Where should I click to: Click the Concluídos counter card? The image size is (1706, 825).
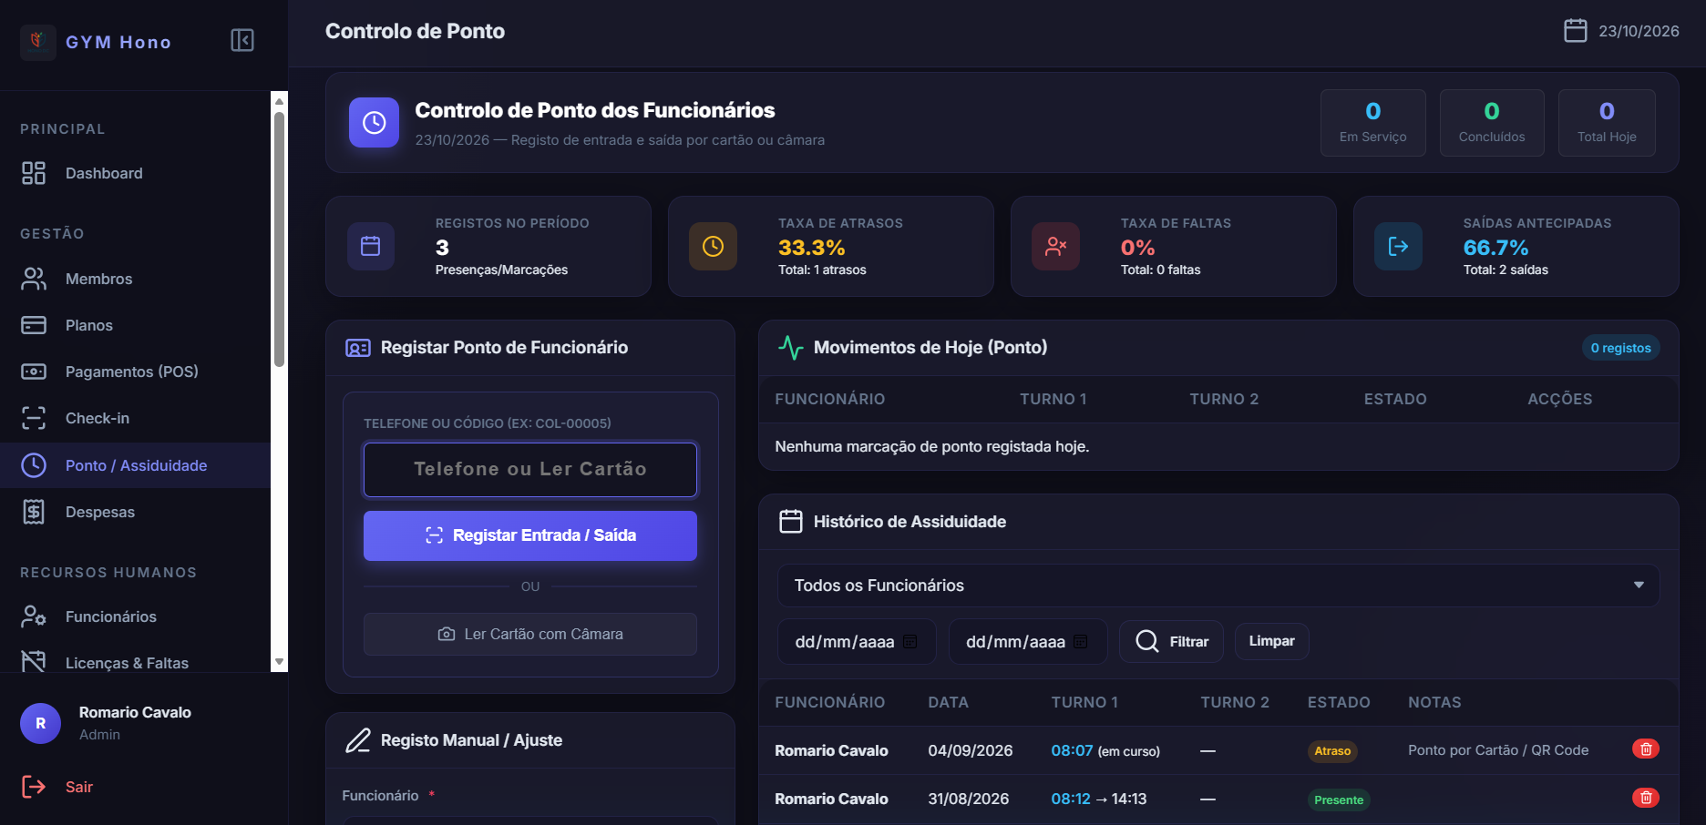click(1492, 123)
